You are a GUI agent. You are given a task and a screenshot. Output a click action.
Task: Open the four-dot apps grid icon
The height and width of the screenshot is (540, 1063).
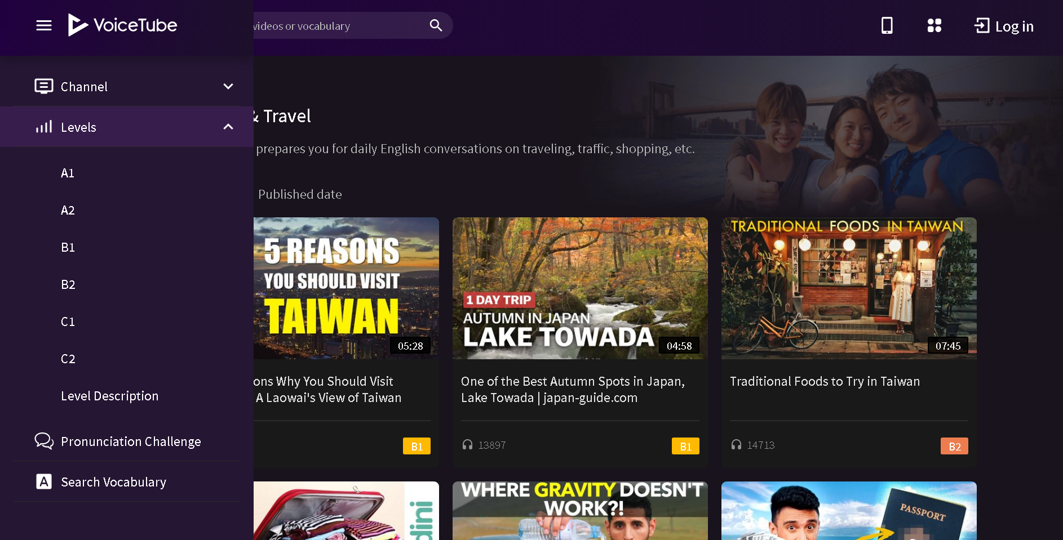coord(934,25)
